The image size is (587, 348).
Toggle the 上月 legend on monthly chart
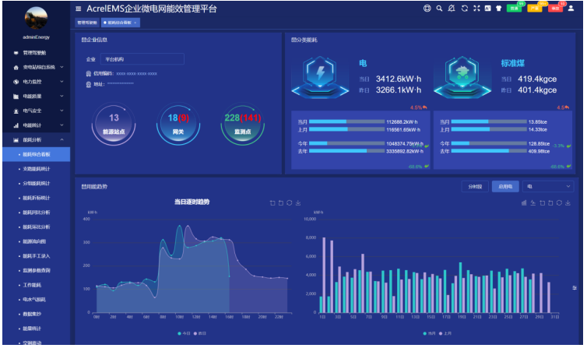coord(445,333)
